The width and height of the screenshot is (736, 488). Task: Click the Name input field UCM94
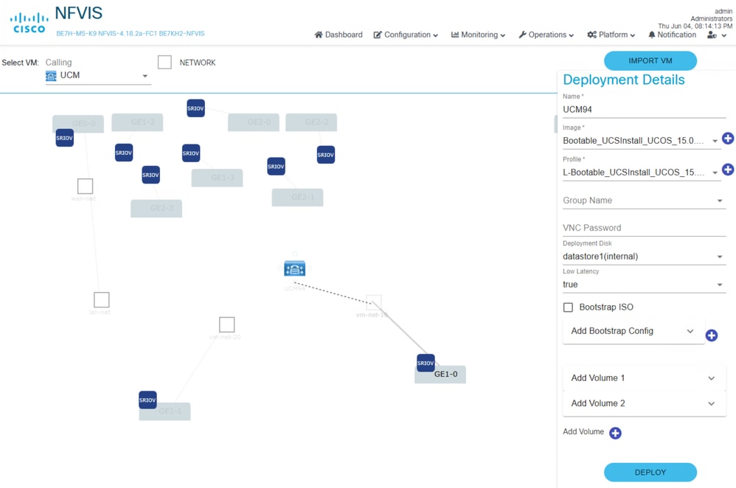click(644, 109)
